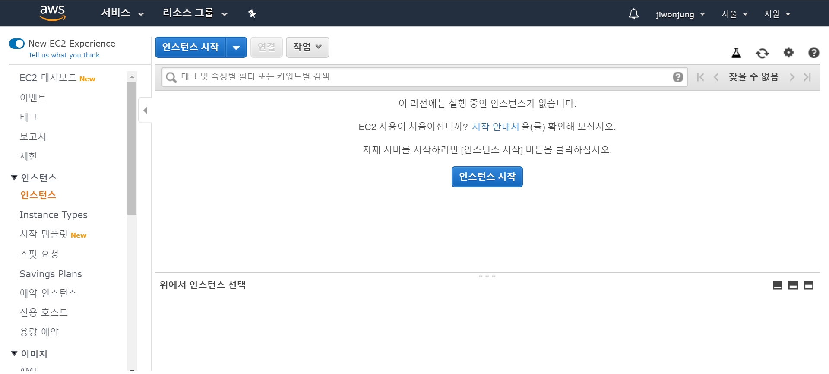Open the help question mark icon at top right
This screenshot has width=829, height=374.
pyautogui.click(x=814, y=53)
